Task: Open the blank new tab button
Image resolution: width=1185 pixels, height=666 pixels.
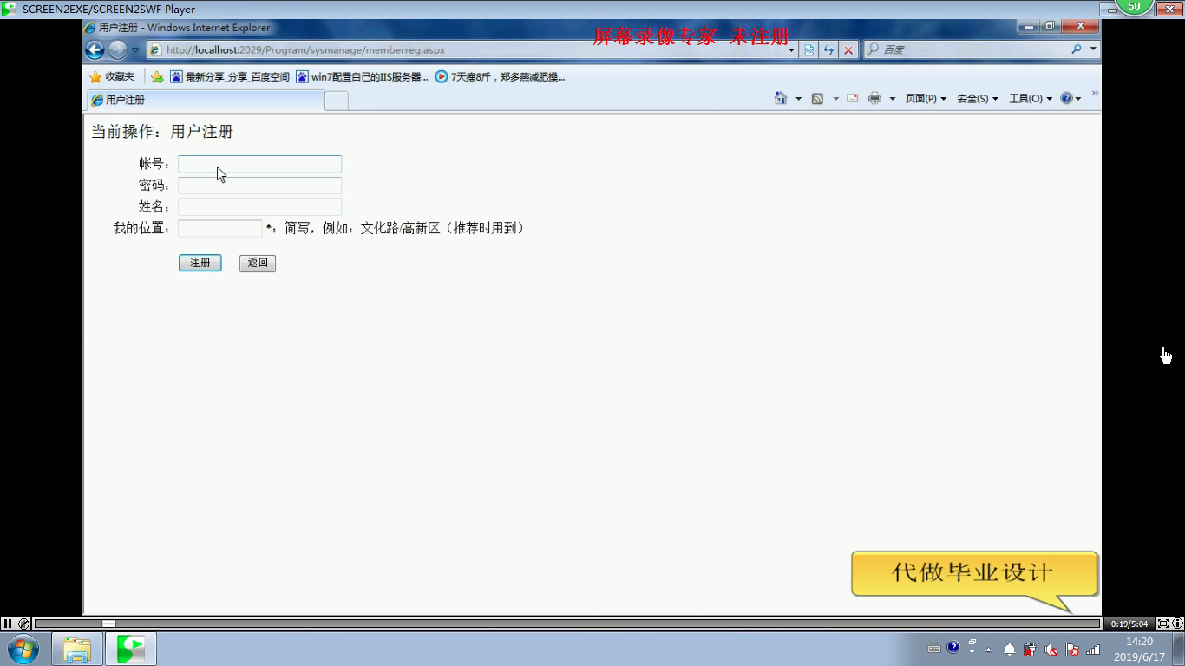Action: [337, 101]
